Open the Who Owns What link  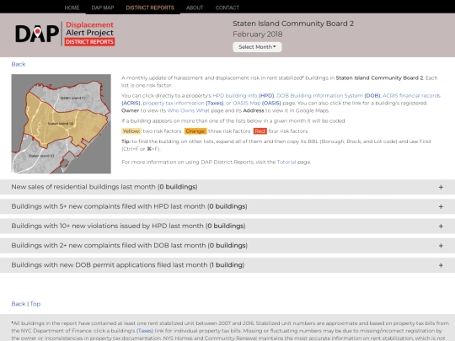(189, 110)
